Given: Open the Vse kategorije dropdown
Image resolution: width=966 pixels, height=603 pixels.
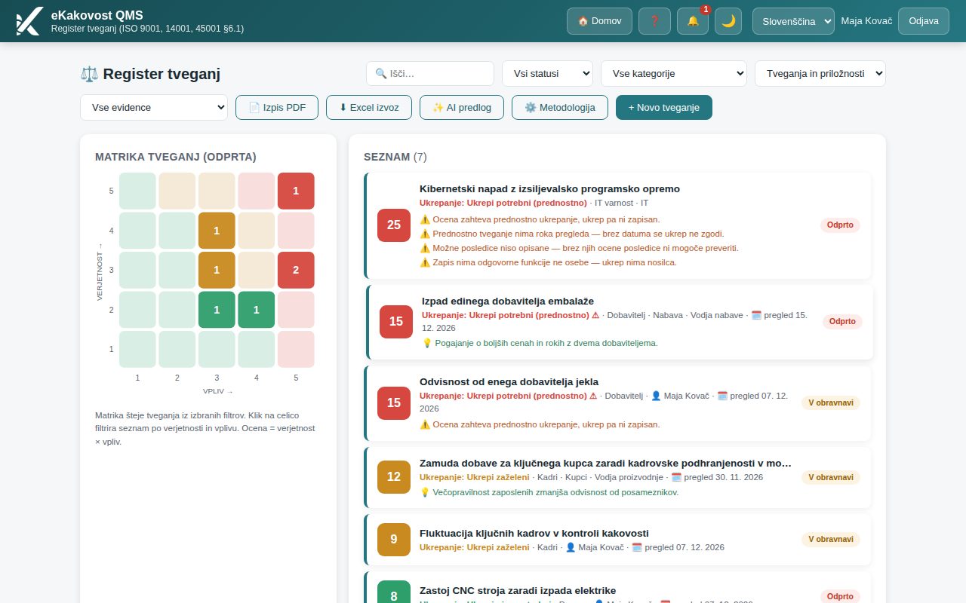Looking at the screenshot, I should point(674,73).
